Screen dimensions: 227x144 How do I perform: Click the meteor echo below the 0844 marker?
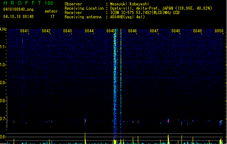85,121
